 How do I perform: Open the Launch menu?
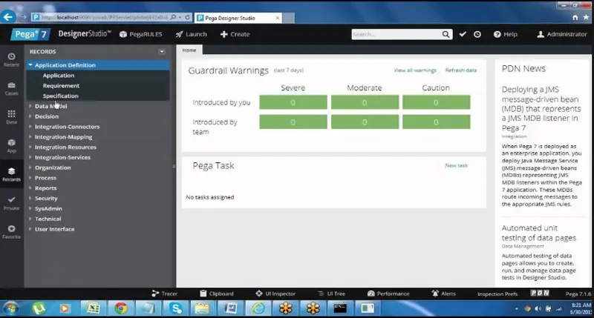(192, 34)
